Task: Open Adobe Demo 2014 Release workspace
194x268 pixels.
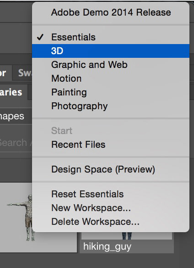Action: pos(111,12)
